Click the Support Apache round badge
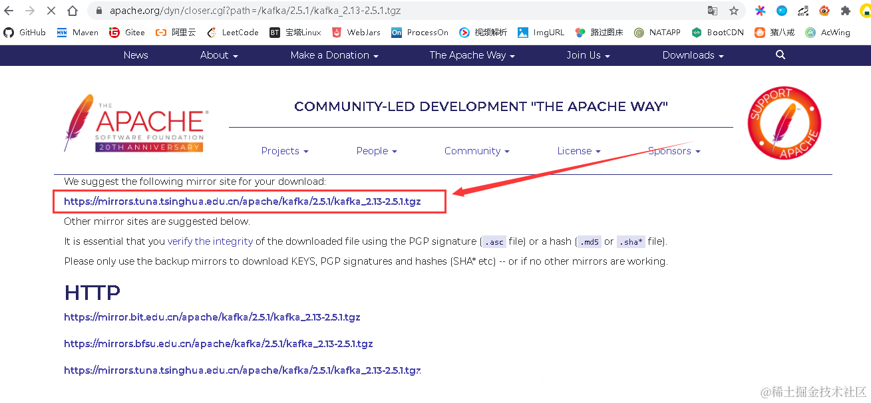This screenshot has width=871, height=403. (784, 124)
